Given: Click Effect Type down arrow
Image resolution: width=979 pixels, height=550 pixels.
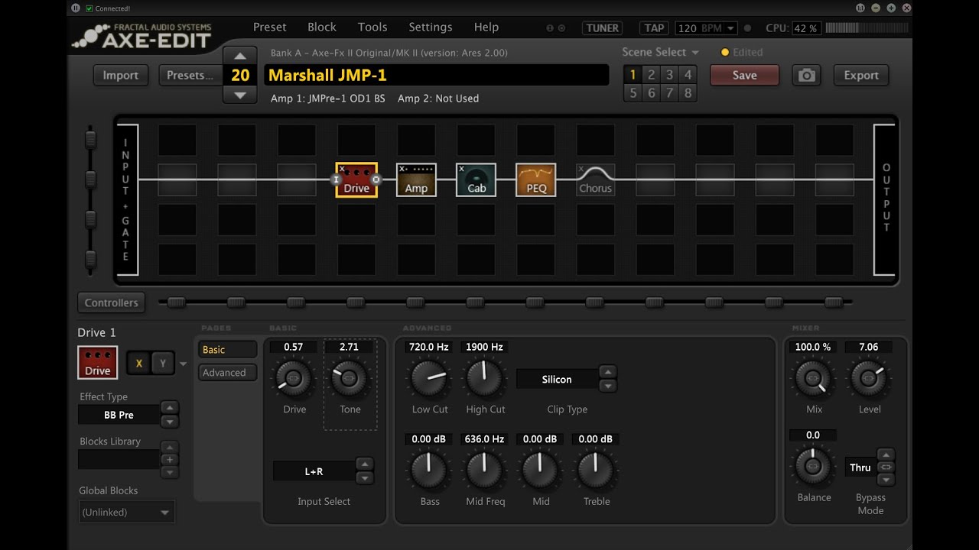Looking at the screenshot, I should point(170,422).
